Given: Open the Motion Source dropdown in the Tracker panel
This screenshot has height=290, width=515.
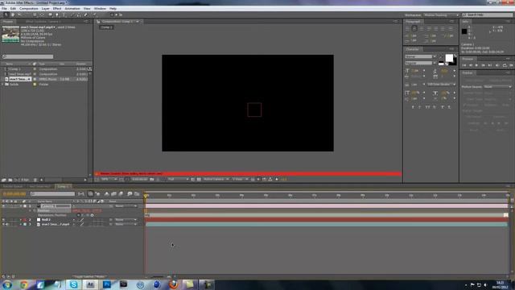Looking at the screenshot, I should tap(497, 87).
